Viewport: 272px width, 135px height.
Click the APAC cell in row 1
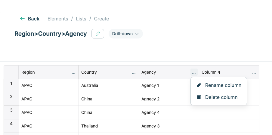click(x=49, y=86)
